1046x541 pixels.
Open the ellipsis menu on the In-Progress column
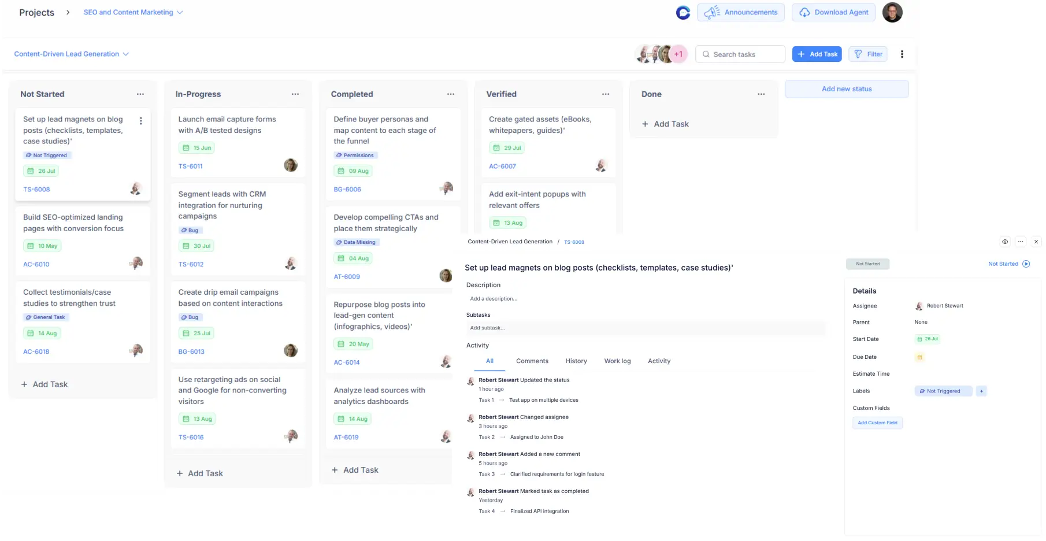click(x=295, y=94)
